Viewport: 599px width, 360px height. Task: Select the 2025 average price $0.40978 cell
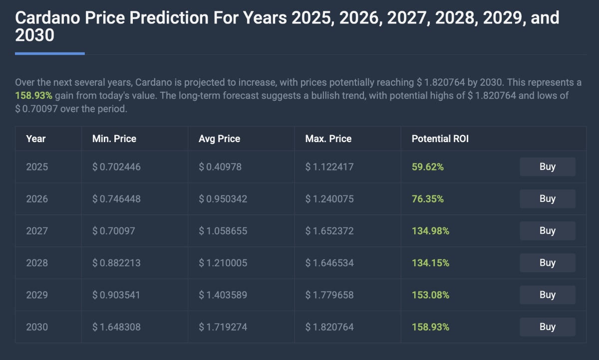(x=220, y=167)
